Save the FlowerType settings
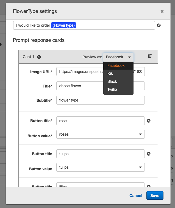The image size is (175, 208). 155,196
